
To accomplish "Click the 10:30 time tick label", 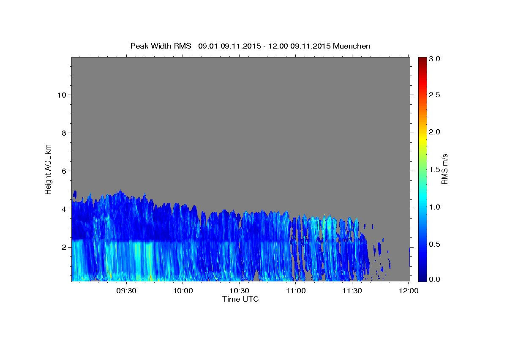I will click(239, 291).
